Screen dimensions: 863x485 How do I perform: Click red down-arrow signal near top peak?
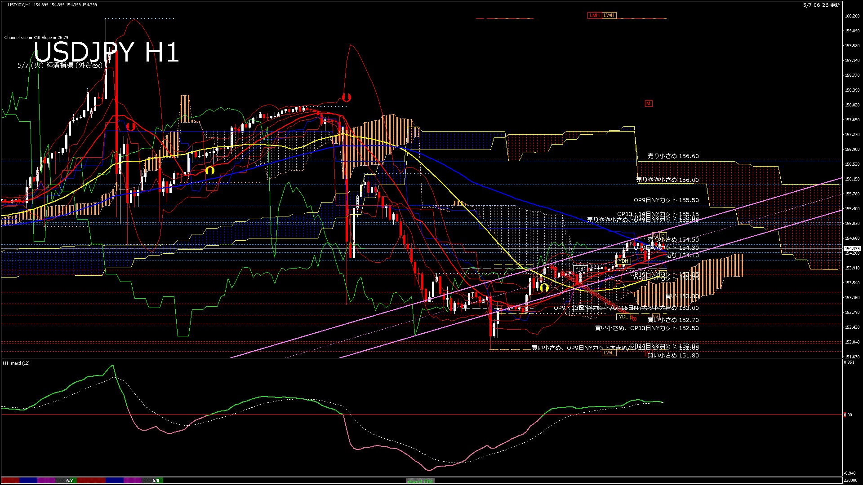[x=346, y=97]
